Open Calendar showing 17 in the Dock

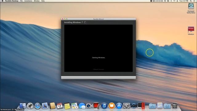point(60,106)
